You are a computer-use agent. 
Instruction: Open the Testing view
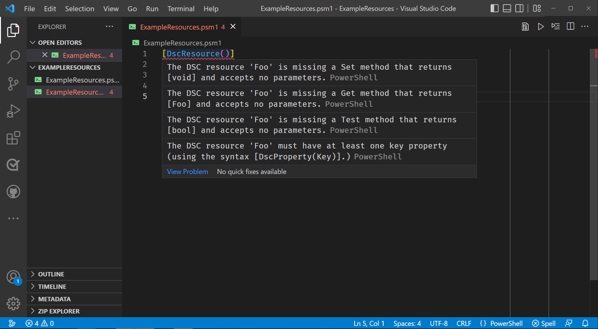pyautogui.click(x=13, y=165)
